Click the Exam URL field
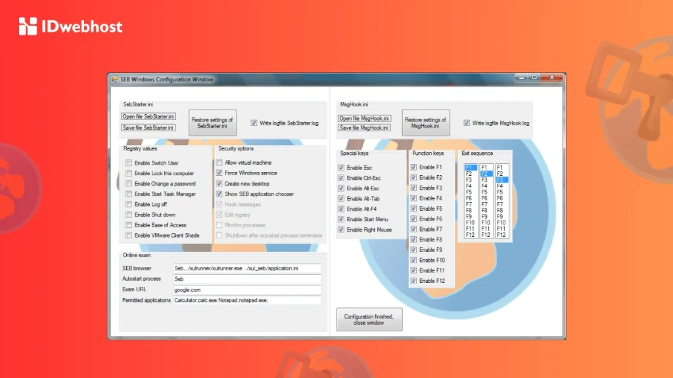Screen dimensions: 673x378 (x=247, y=289)
